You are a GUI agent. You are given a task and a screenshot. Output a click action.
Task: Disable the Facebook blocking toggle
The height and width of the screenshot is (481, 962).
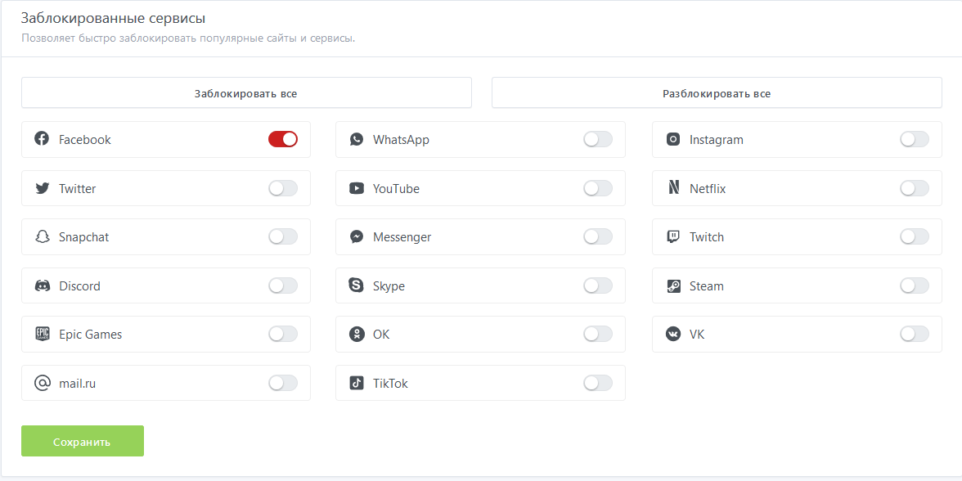[283, 140]
